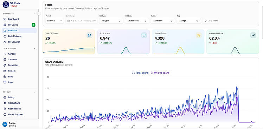Click the Total QR Codes 26 card

(x=69, y=42)
